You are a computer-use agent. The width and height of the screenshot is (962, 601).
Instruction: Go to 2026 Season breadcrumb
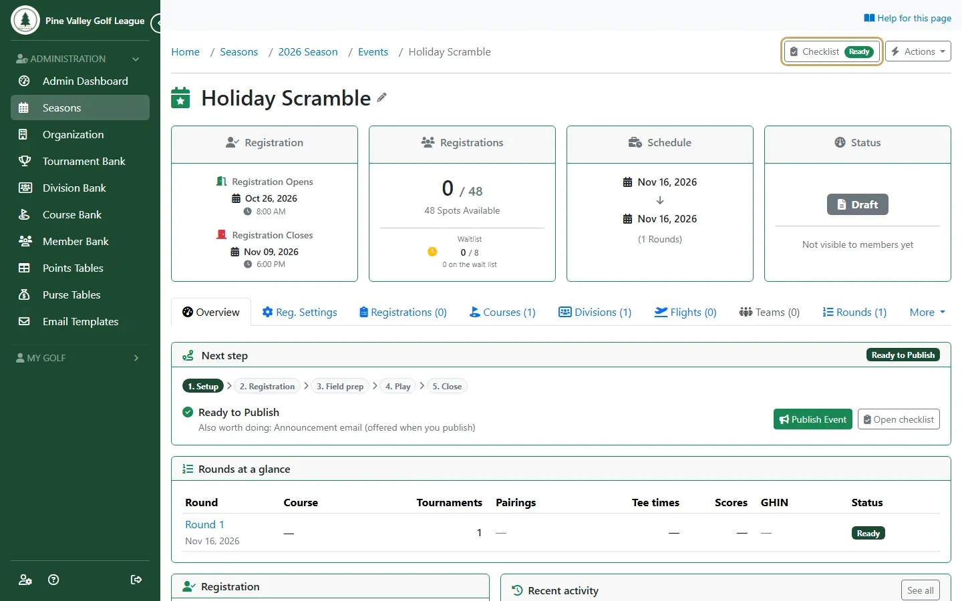(x=308, y=52)
